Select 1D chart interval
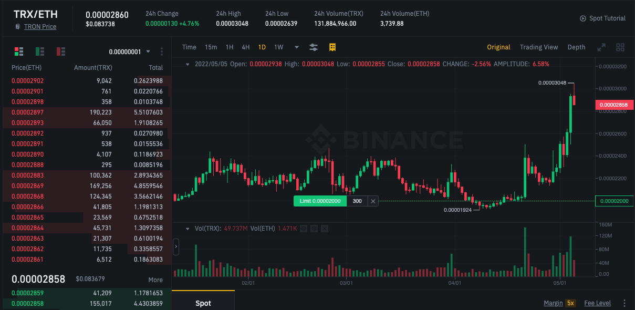The width and height of the screenshot is (635, 310). click(x=262, y=47)
